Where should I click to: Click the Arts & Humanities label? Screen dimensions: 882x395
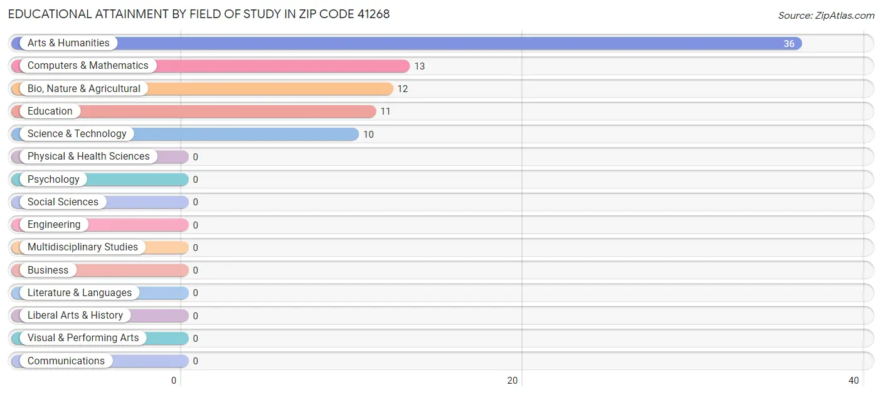click(68, 43)
